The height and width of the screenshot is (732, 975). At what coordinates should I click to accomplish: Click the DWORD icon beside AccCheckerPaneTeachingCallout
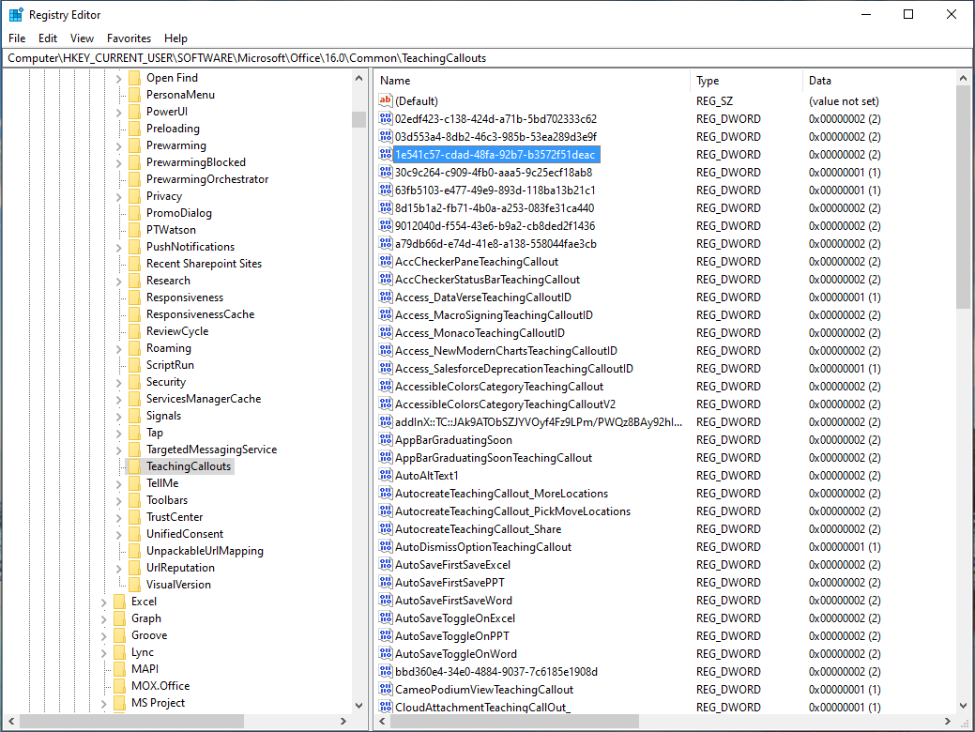[386, 261]
